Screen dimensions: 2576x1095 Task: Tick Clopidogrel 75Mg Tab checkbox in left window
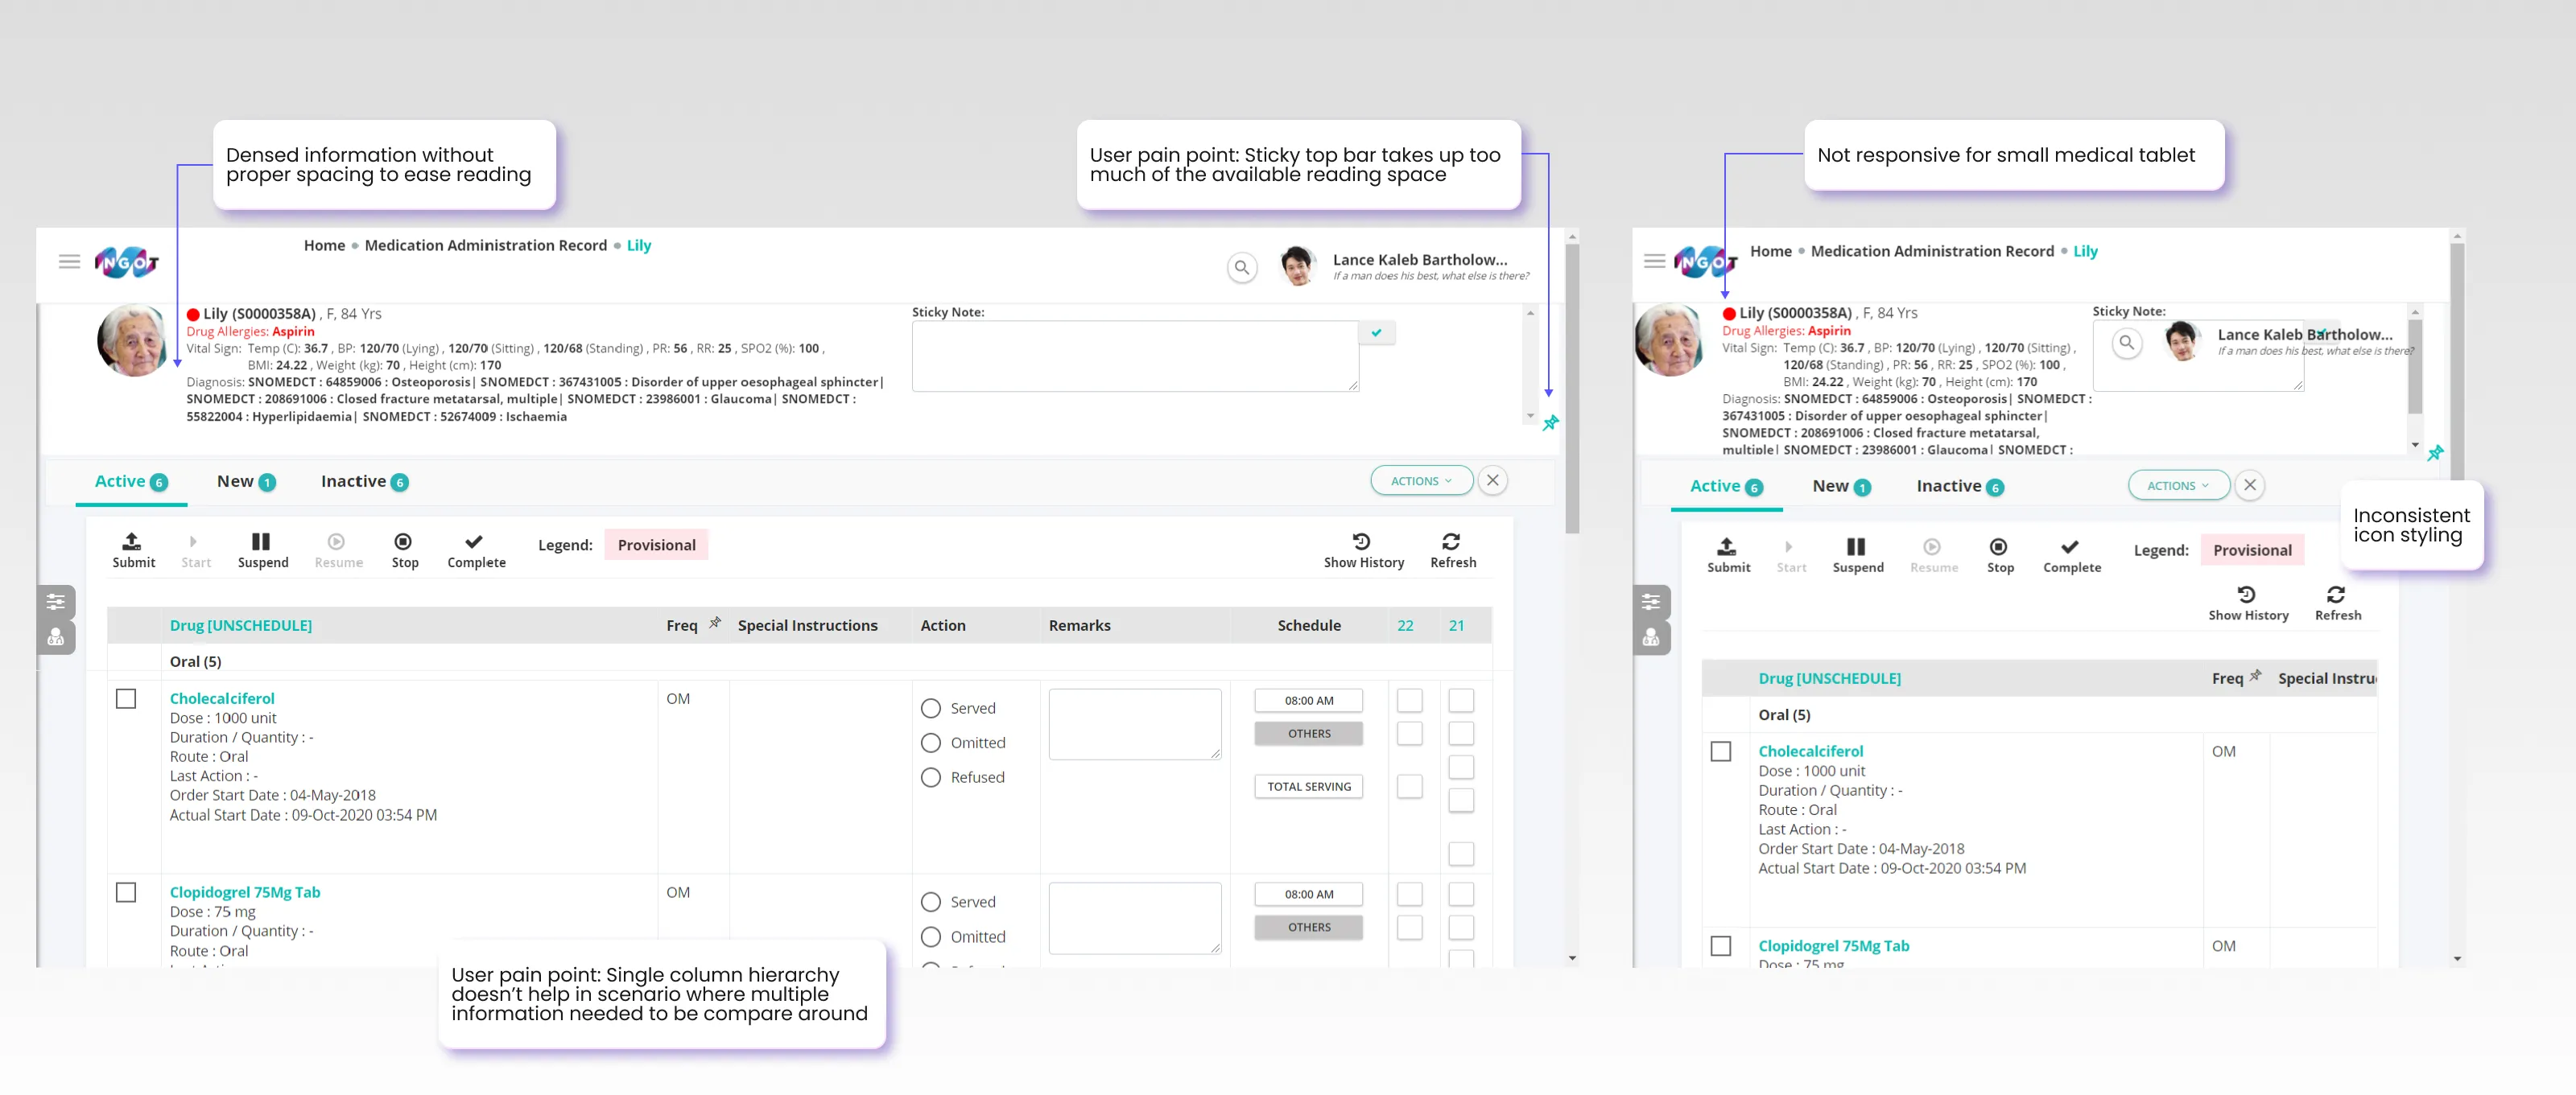pyautogui.click(x=126, y=892)
